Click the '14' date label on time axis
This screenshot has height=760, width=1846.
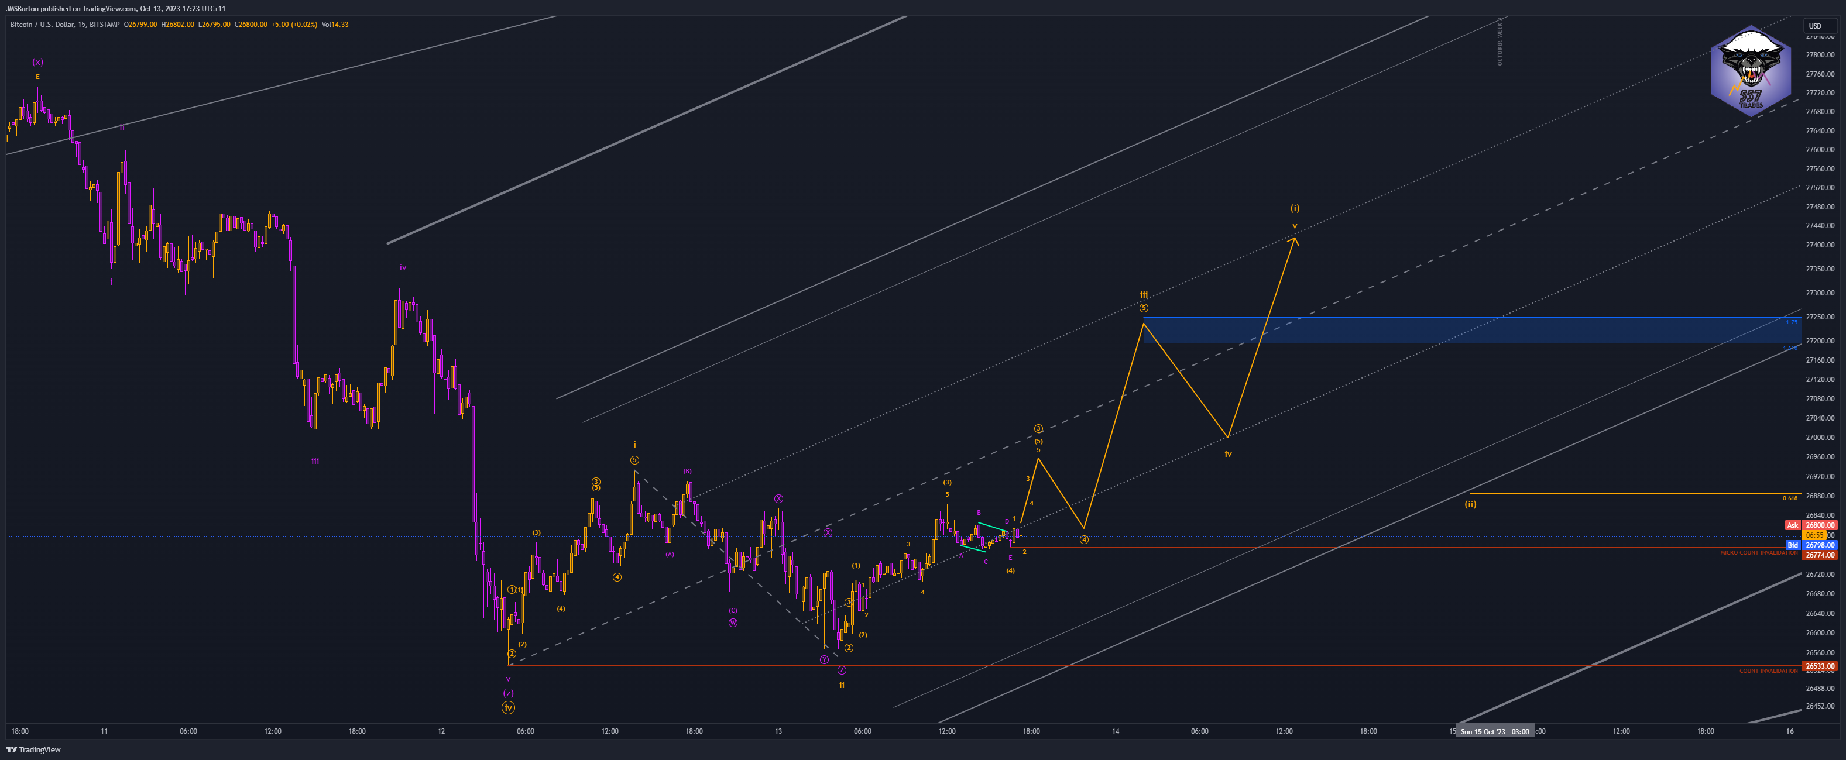1116,731
